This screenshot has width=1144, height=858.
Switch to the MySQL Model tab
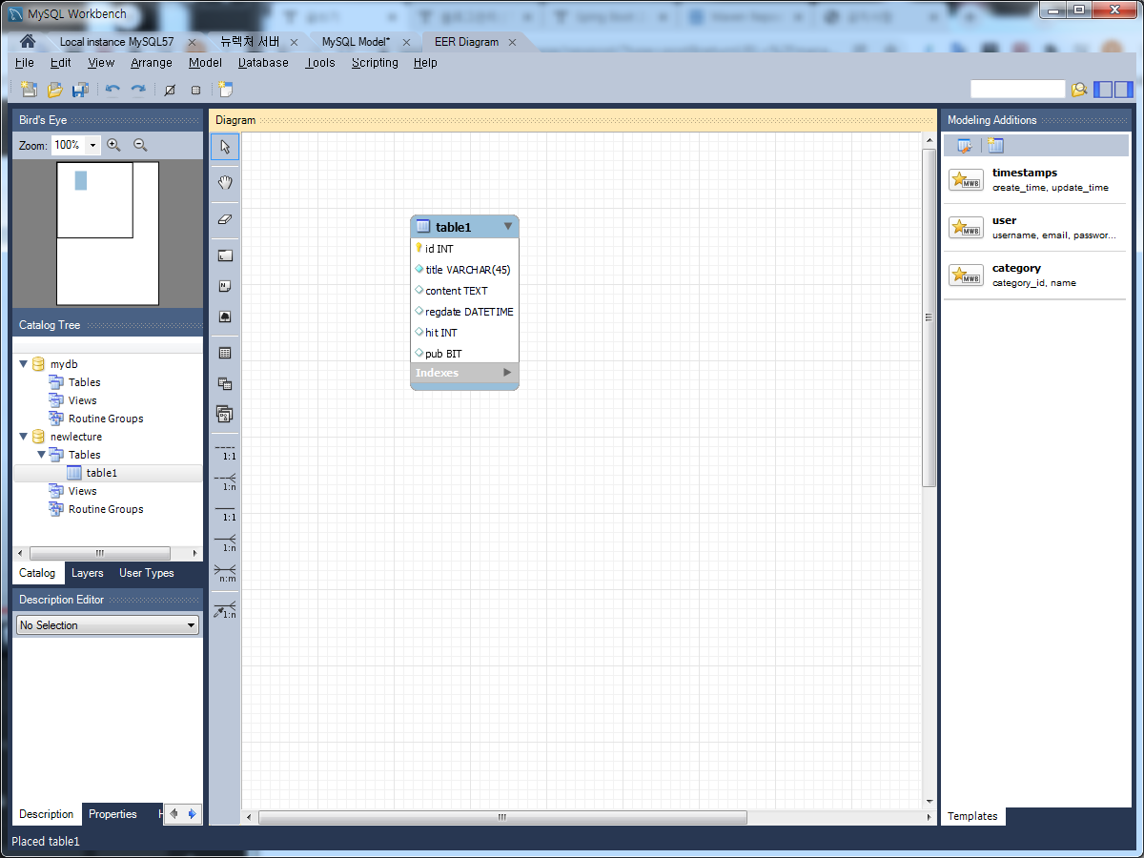pos(356,42)
